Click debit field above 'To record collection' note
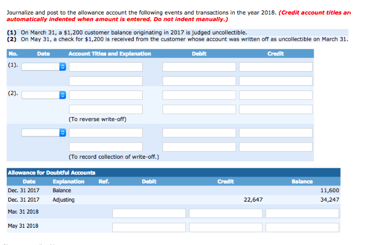381x245 pixels. [x=199, y=147]
